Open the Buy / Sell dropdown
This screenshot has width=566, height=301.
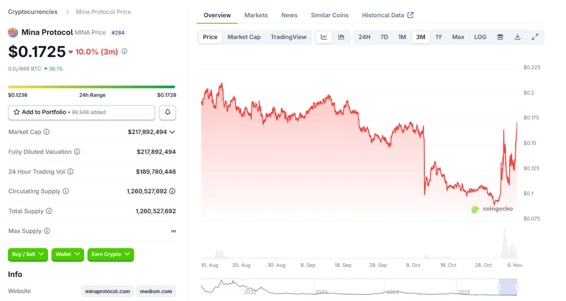pyautogui.click(x=28, y=254)
